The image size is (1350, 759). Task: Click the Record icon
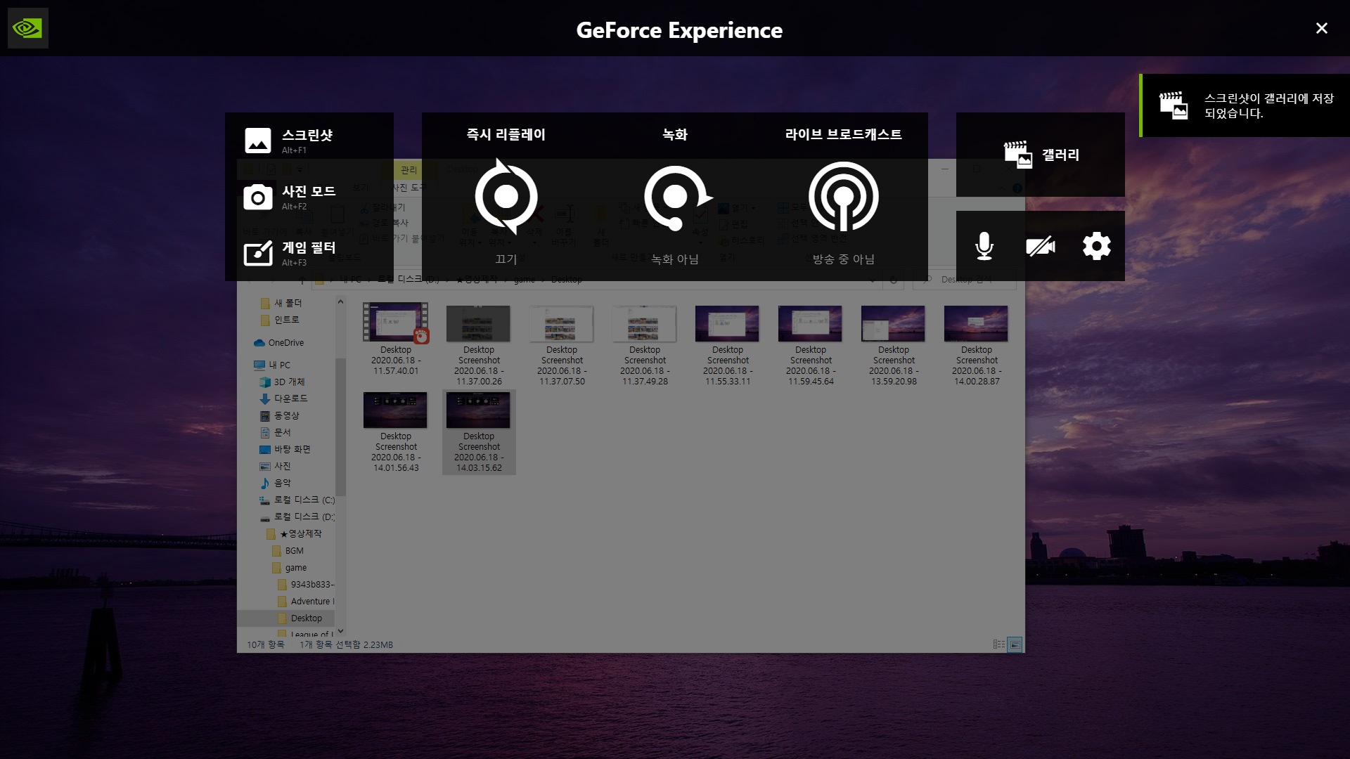click(675, 197)
